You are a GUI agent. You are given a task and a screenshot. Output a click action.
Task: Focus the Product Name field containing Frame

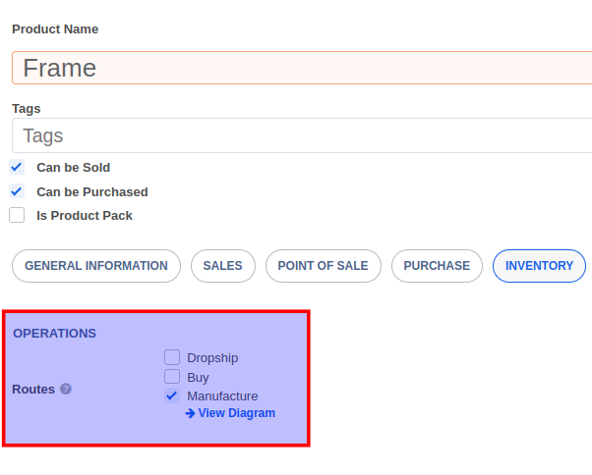pos(302,68)
